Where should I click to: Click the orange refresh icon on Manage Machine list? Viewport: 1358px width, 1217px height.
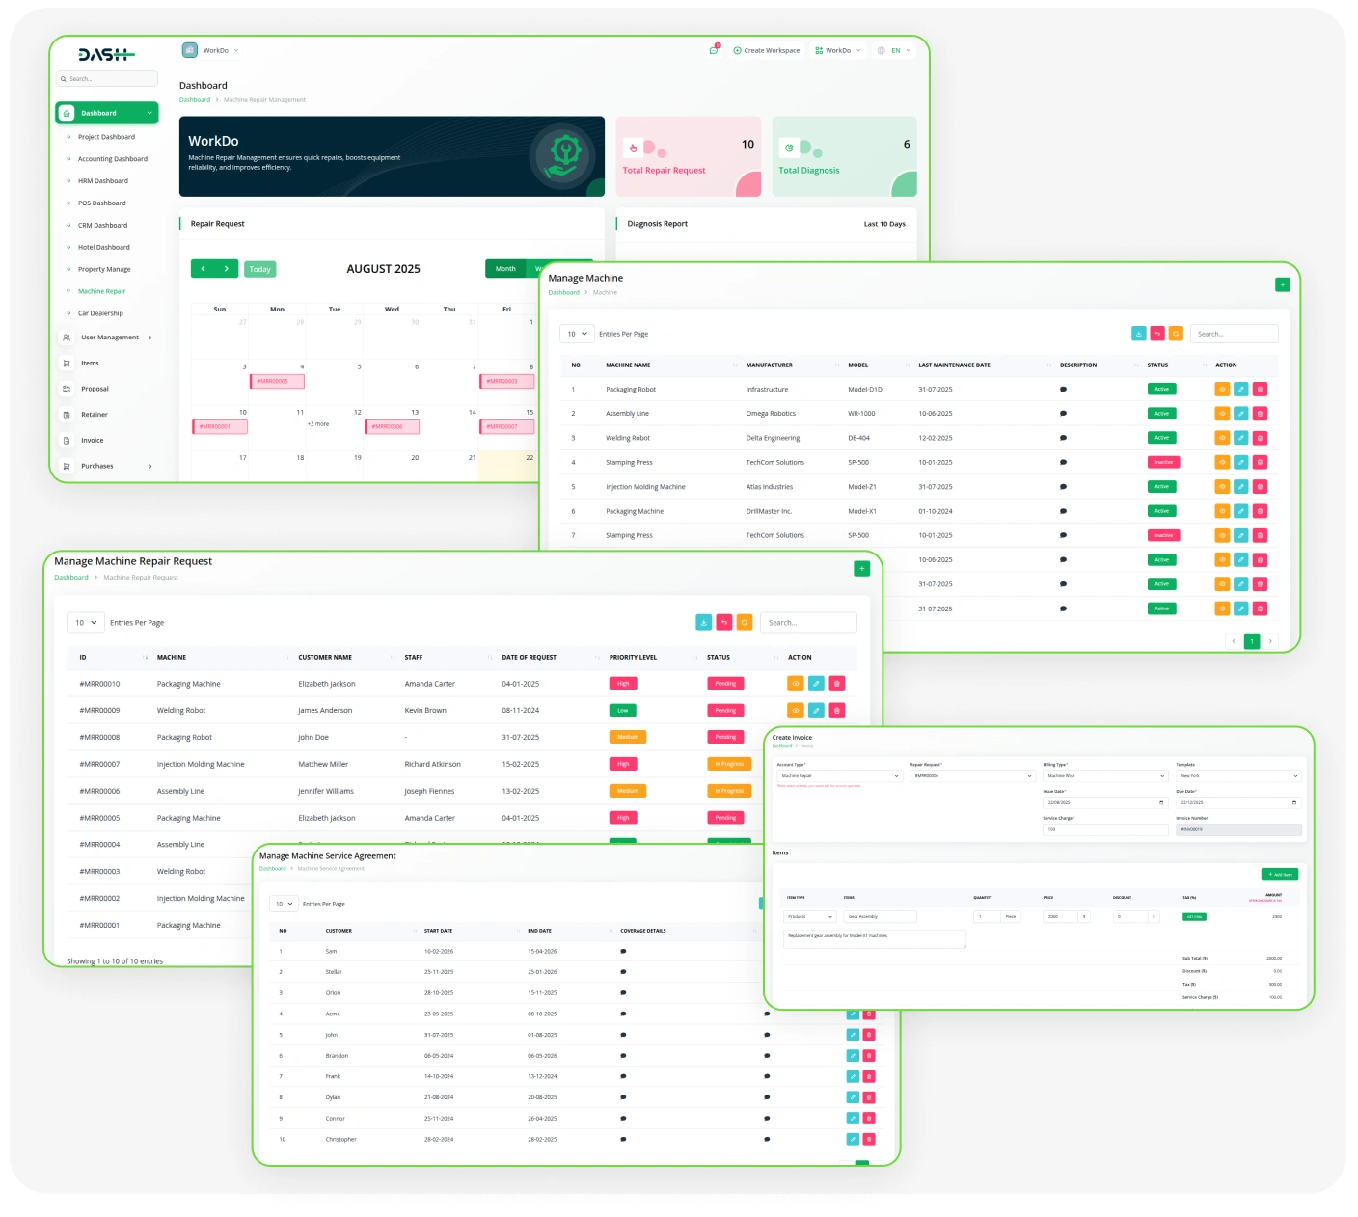click(1176, 333)
